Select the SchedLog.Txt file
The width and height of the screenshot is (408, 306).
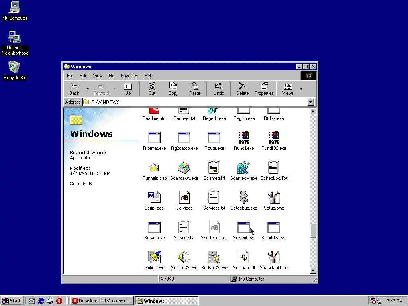(274, 168)
